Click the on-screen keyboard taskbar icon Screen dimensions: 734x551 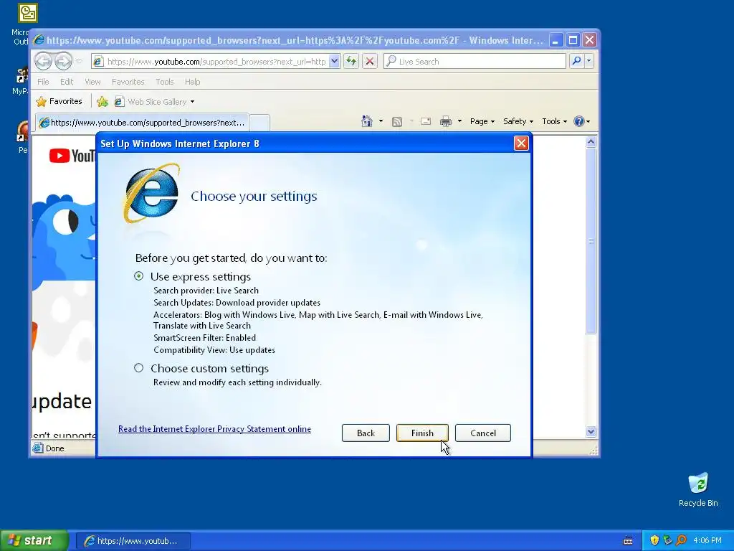pos(628,541)
